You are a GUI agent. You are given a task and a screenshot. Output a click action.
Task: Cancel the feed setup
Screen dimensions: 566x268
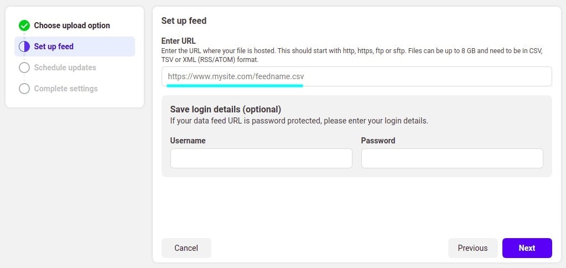[186, 248]
